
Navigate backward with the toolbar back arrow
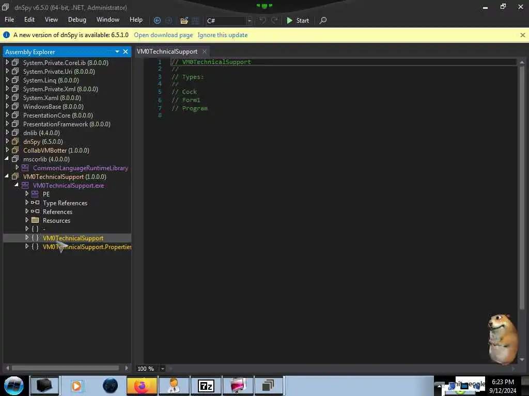point(157,21)
